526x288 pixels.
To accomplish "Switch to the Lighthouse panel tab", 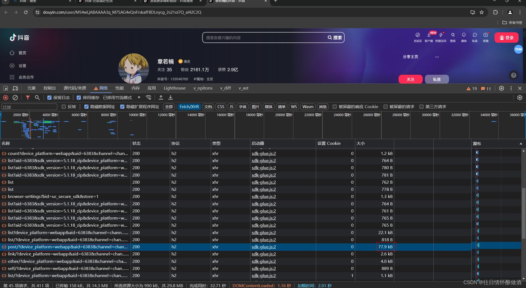I will pyautogui.click(x=175, y=88).
